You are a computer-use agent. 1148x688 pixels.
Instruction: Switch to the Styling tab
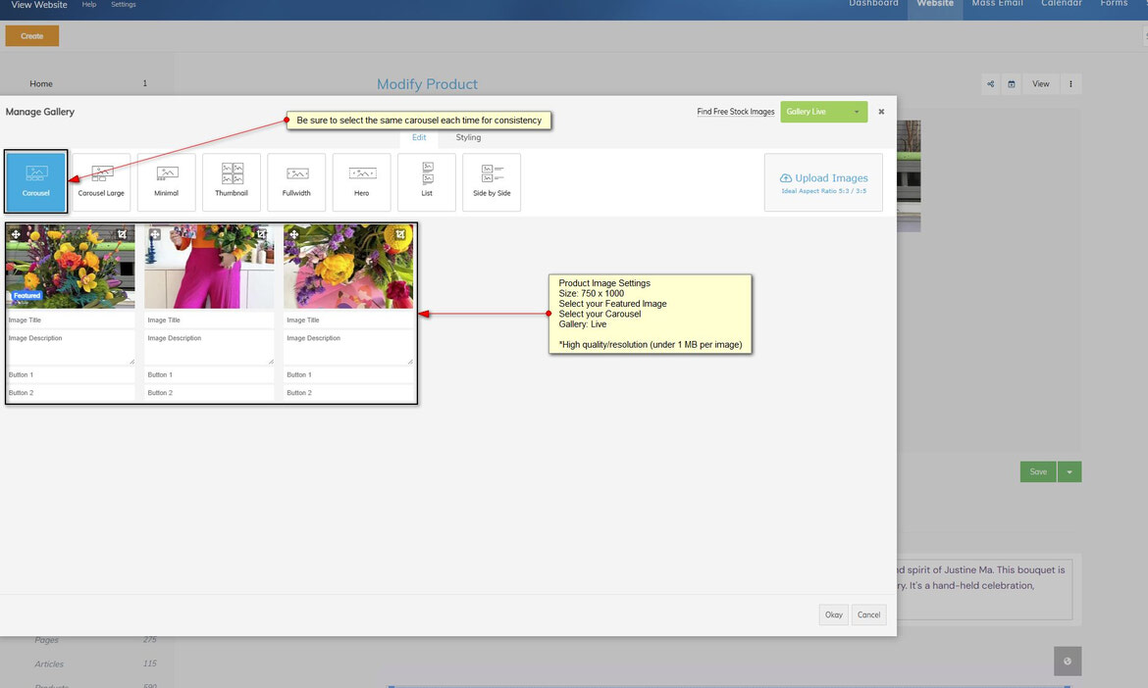[x=468, y=137]
